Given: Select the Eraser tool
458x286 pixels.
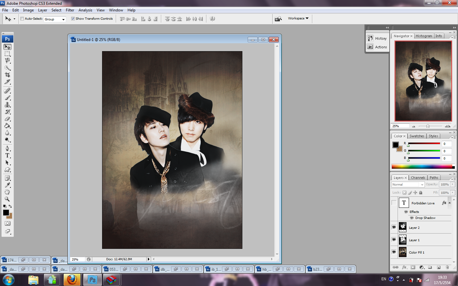Looking at the screenshot, I should click(x=7, y=119).
